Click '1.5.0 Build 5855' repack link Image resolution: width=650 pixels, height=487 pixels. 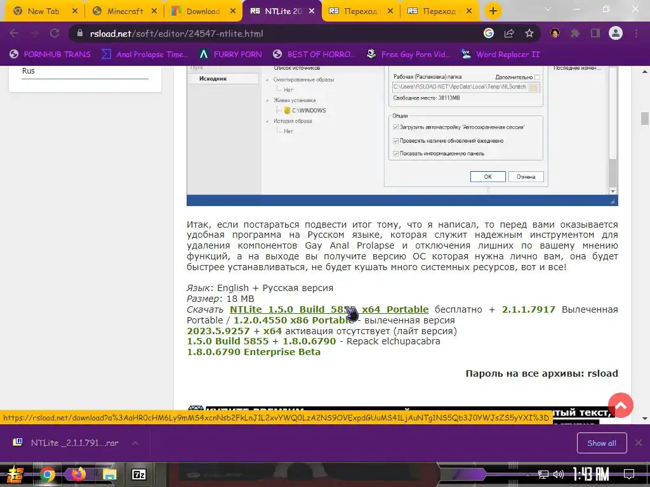pyautogui.click(x=228, y=341)
